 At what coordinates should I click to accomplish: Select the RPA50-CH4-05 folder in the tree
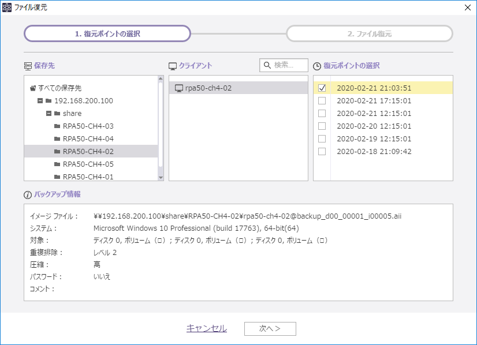click(88, 164)
